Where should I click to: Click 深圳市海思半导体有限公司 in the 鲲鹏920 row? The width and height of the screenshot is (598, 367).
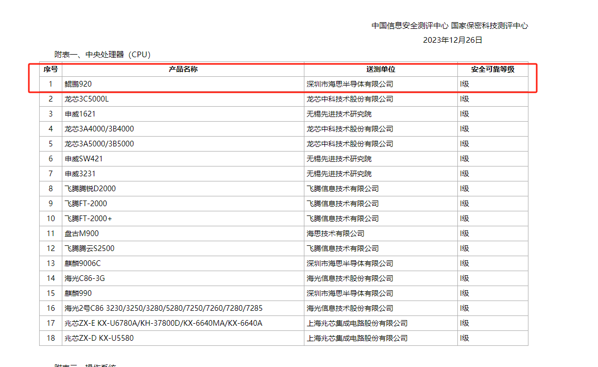(350, 84)
